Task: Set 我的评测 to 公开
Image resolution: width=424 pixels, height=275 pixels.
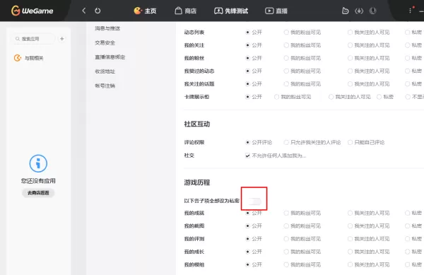Action: click(247, 239)
